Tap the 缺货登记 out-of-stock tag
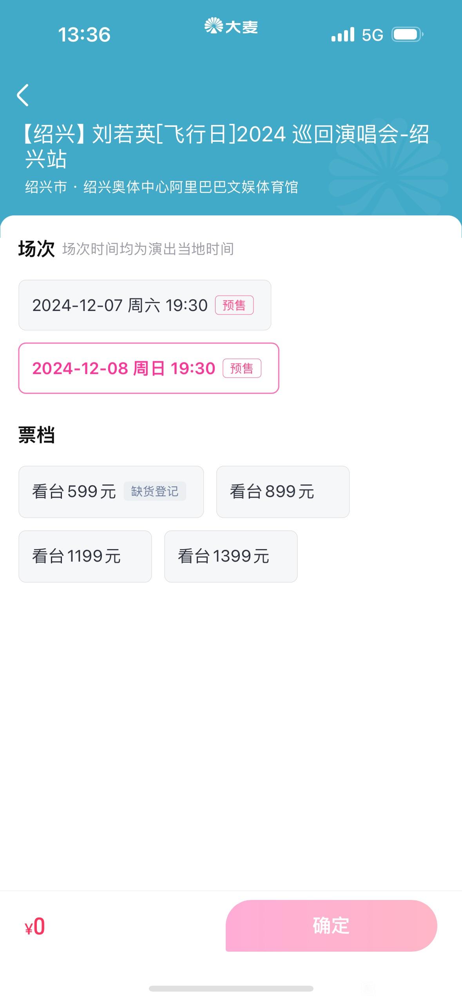 pos(155,491)
